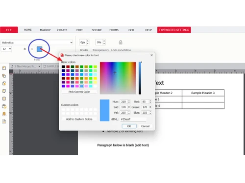Viewport: 245px width, 183px height.
Task: Switch to the EDIT ribbon tab
Action: coord(79,30)
